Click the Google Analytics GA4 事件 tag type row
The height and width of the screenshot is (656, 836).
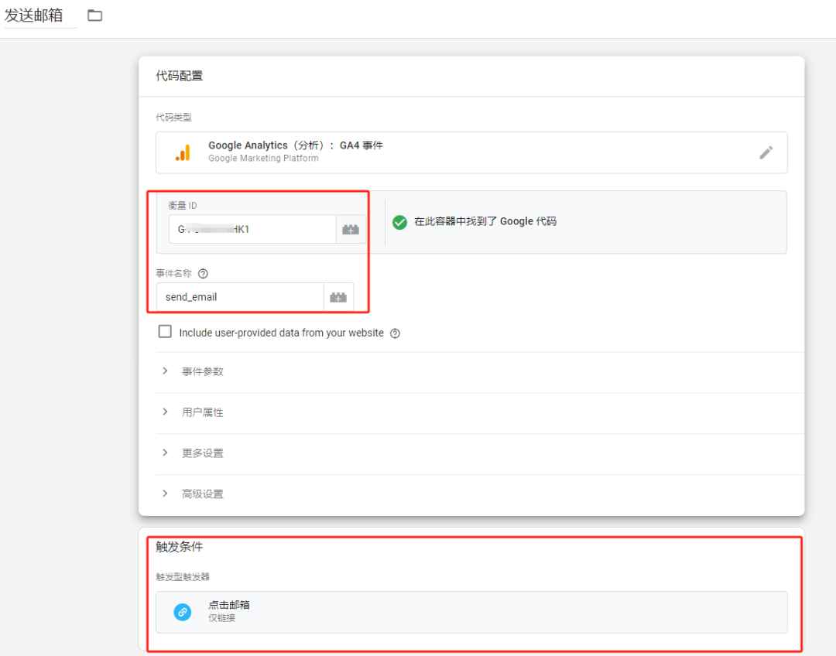point(471,152)
